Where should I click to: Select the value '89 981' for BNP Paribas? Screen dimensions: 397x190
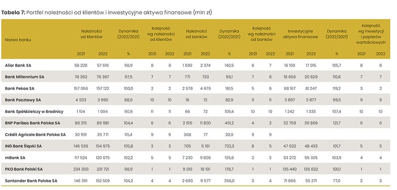tap(102, 123)
